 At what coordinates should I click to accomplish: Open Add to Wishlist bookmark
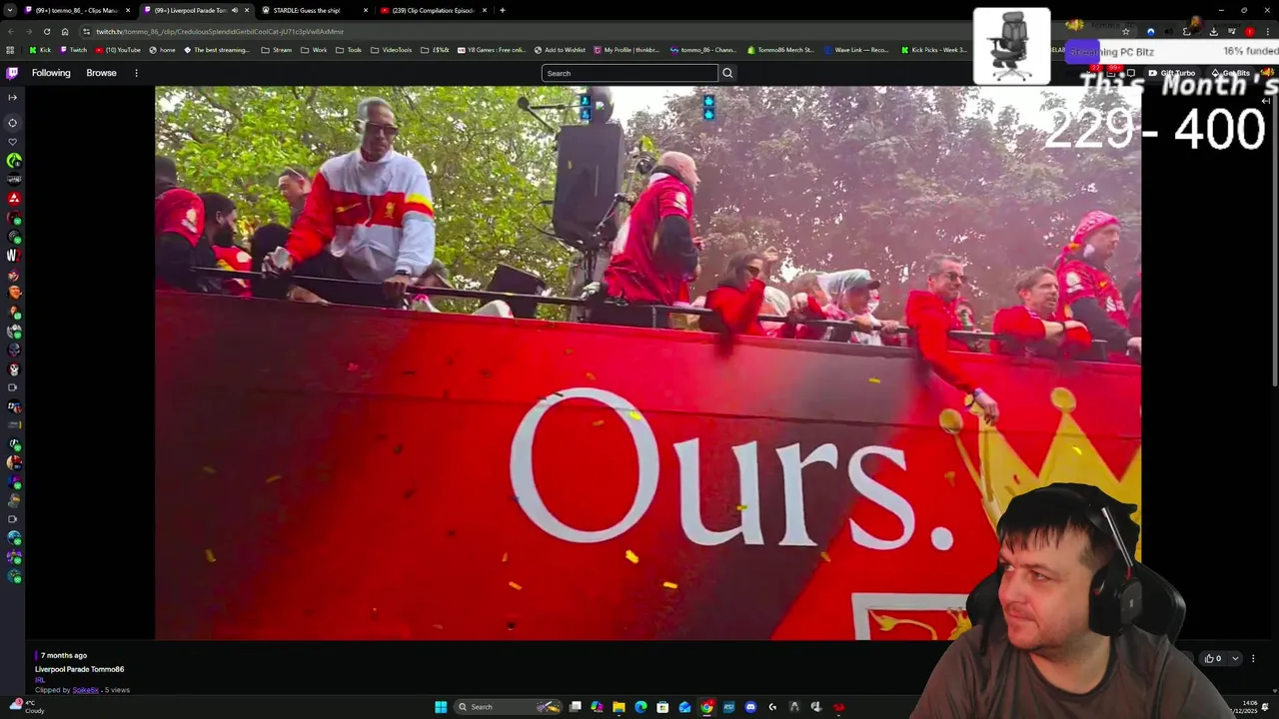560,50
